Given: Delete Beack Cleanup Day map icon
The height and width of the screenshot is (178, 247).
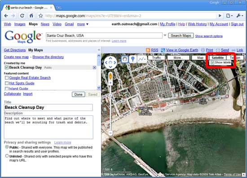Looking at the screenshot, I should tap(94, 67).
